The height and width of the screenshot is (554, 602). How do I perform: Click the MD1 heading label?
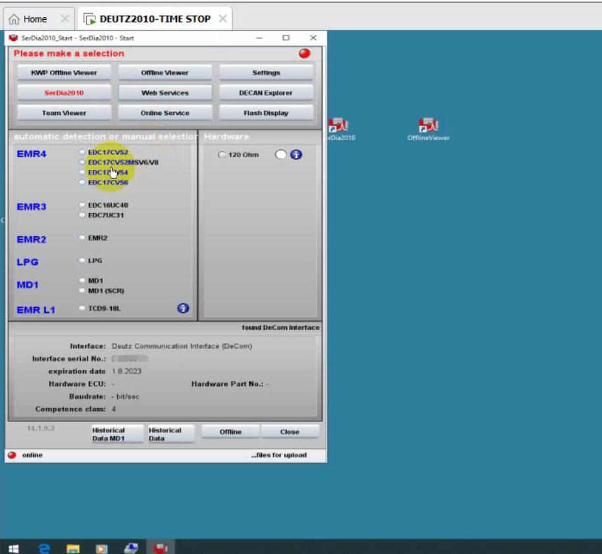click(x=28, y=285)
